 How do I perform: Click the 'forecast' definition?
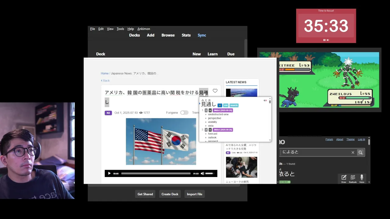point(213,134)
